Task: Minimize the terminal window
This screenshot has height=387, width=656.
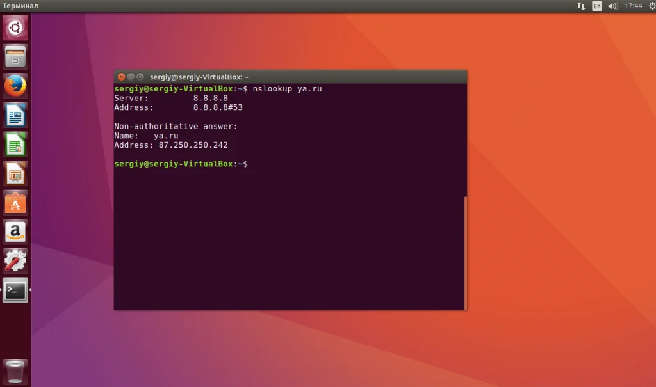Action: tap(131, 77)
